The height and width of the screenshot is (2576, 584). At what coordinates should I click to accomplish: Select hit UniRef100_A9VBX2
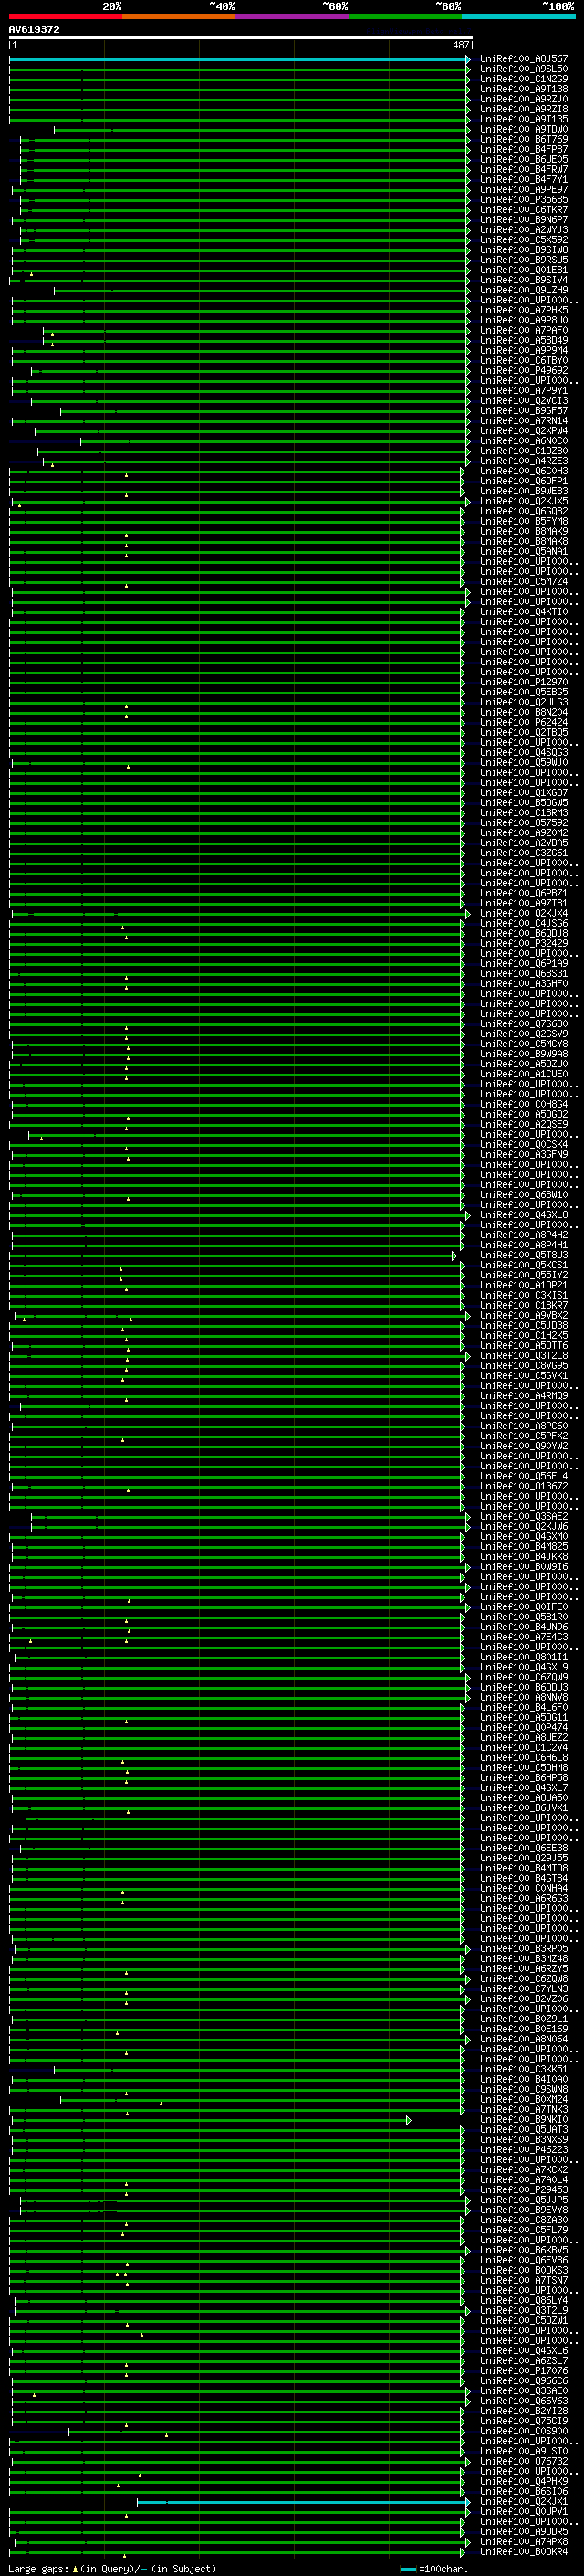pyautogui.click(x=524, y=1316)
